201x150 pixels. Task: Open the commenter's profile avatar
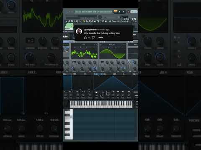point(79,31)
